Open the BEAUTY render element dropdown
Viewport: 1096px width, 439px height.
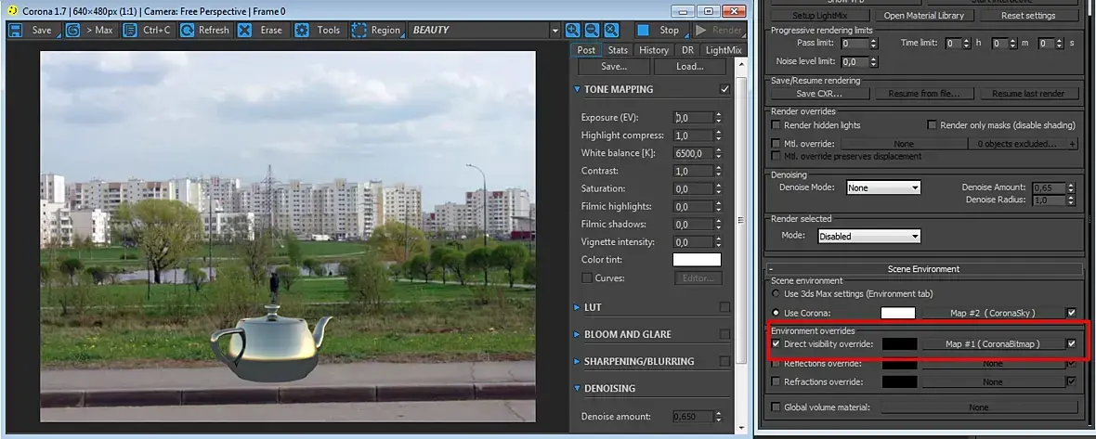pyautogui.click(x=483, y=30)
